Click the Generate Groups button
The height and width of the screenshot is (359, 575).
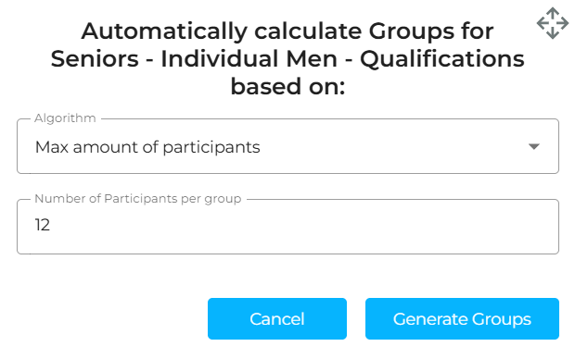[462, 318]
